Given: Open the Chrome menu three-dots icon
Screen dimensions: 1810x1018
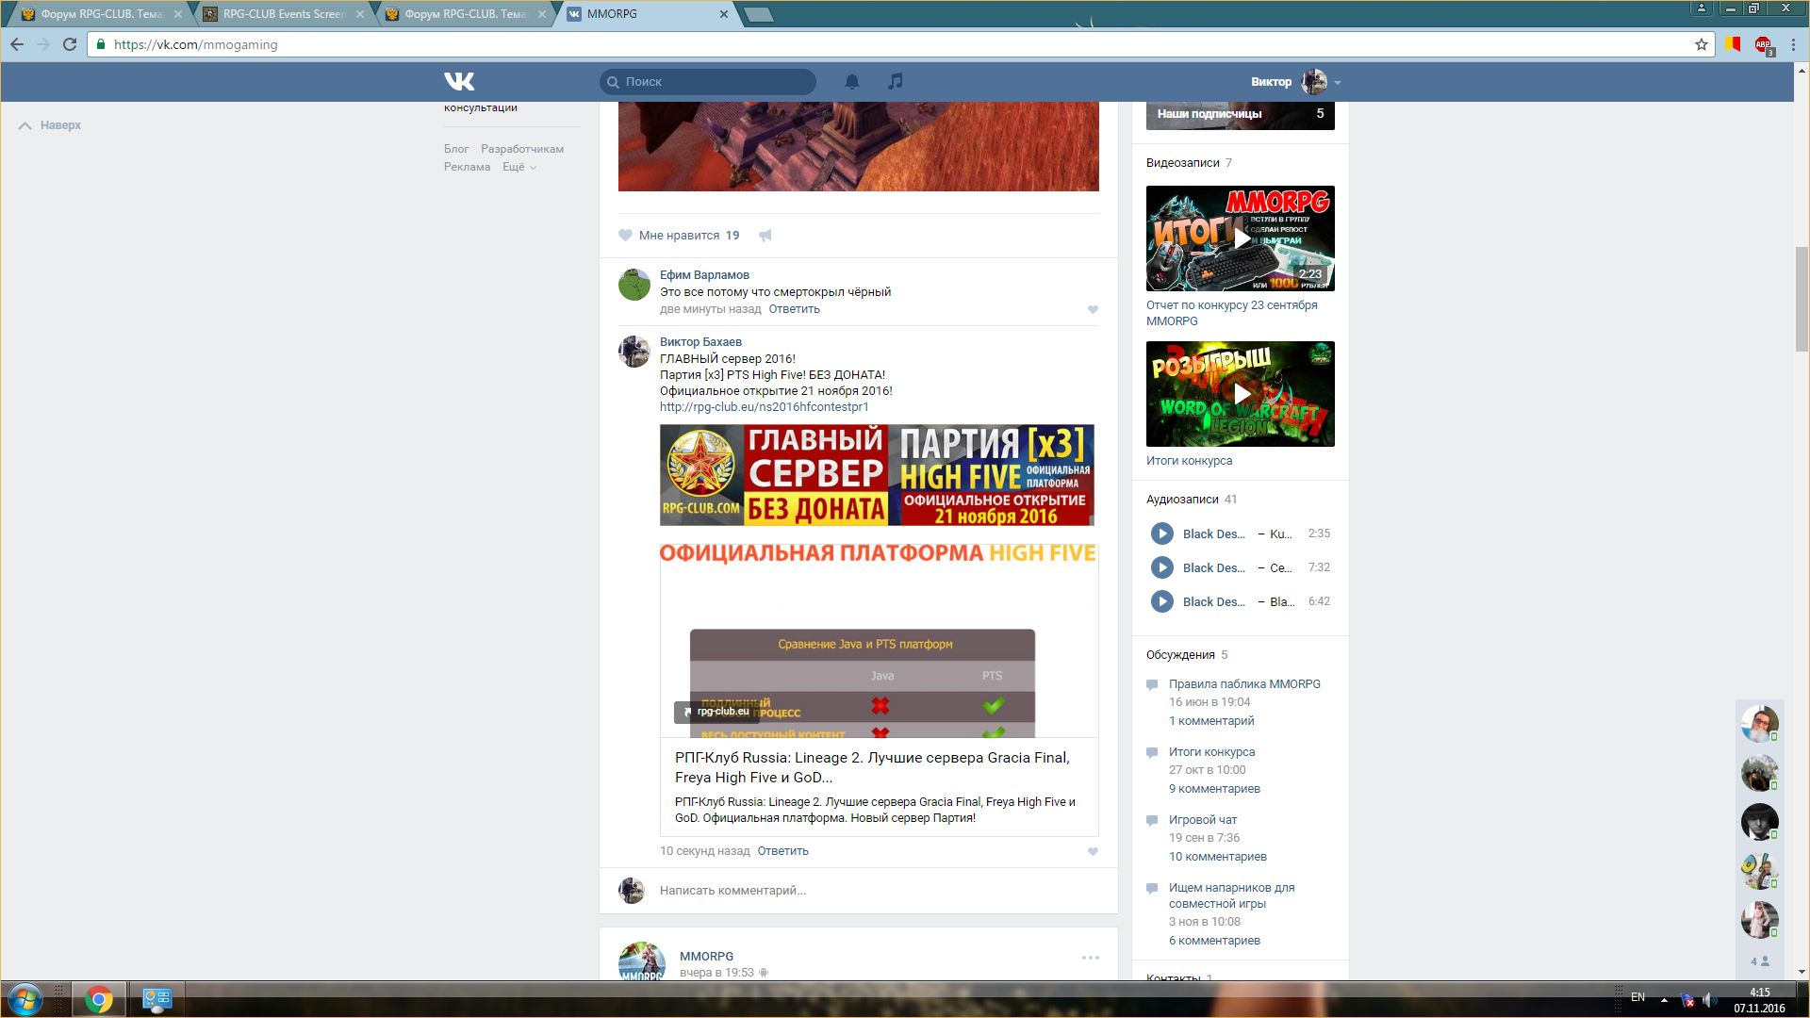Looking at the screenshot, I should point(1794,44).
